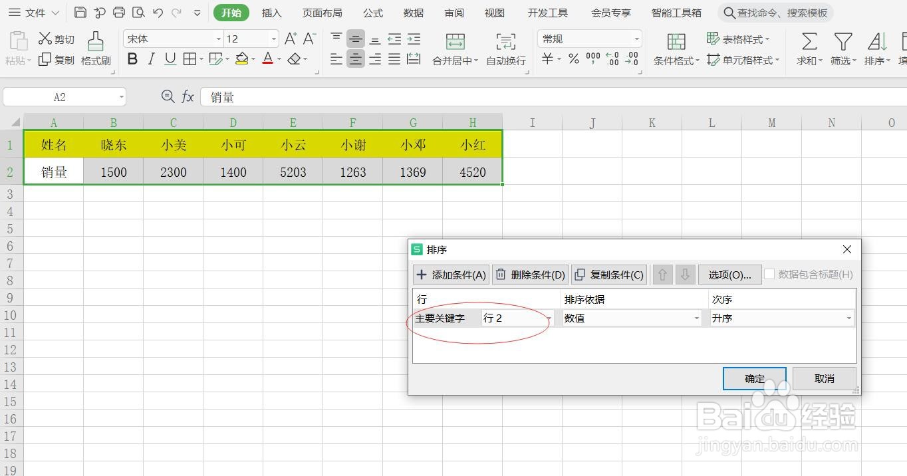Open the font name 宋体 dropdown

tap(218, 39)
